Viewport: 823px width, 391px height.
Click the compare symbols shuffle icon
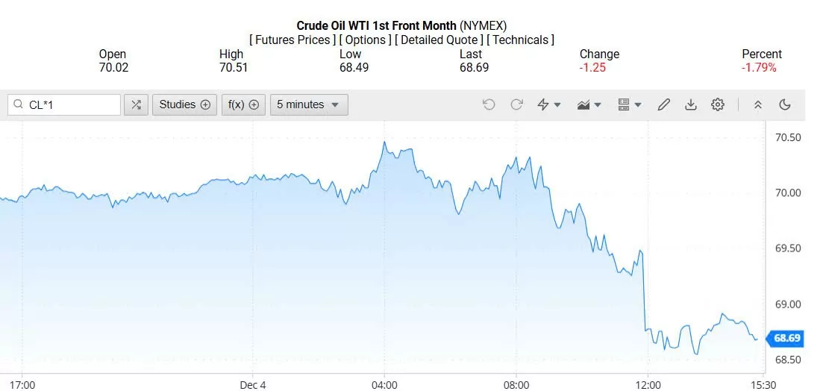coord(136,105)
